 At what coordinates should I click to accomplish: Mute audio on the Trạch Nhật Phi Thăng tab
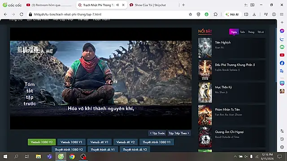pyautogui.click(x=117, y=5)
